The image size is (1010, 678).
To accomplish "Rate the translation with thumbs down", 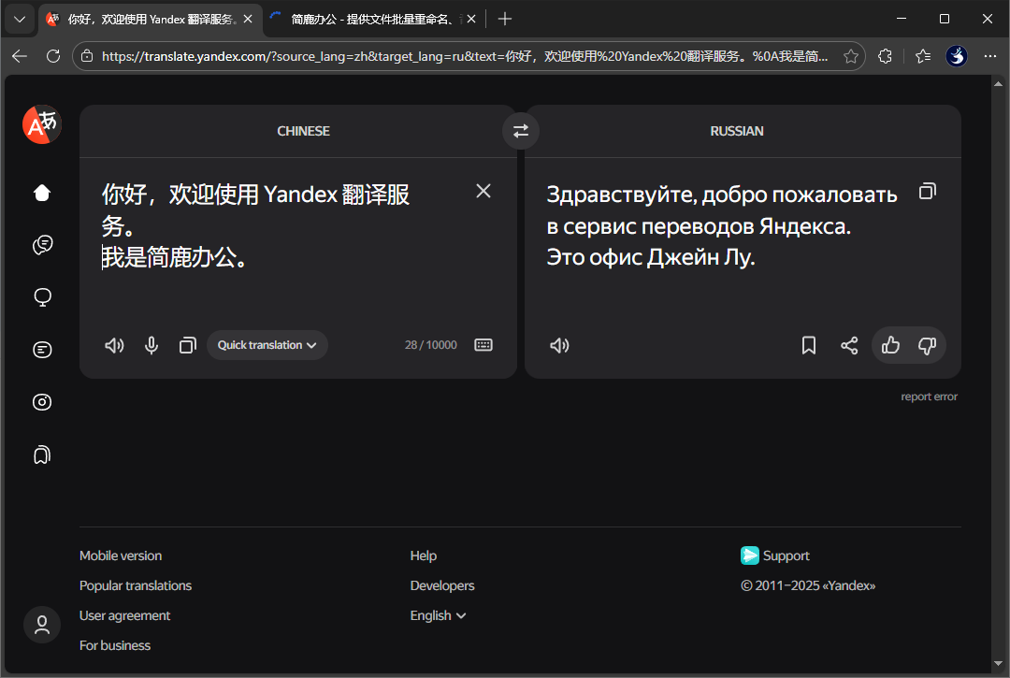I will [928, 345].
